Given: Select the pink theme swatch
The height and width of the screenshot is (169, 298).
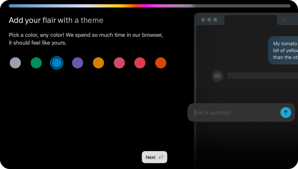Looking at the screenshot, I should click(x=119, y=63).
